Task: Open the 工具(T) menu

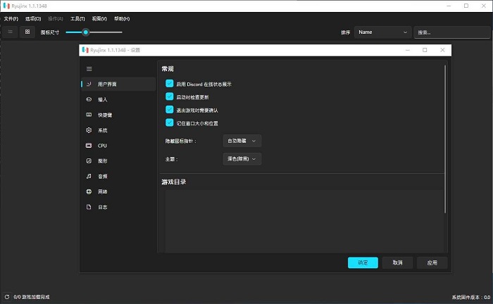Action: 77,19
